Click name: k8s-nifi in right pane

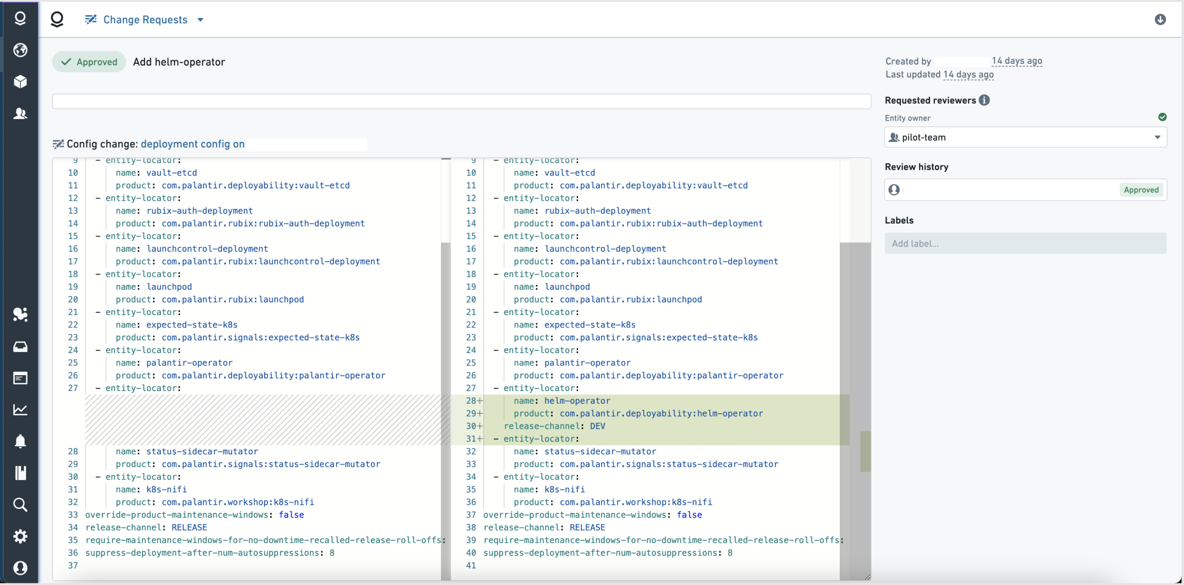(x=549, y=489)
